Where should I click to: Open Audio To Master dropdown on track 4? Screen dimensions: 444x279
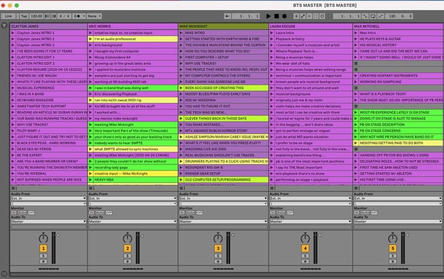(x=311, y=222)
